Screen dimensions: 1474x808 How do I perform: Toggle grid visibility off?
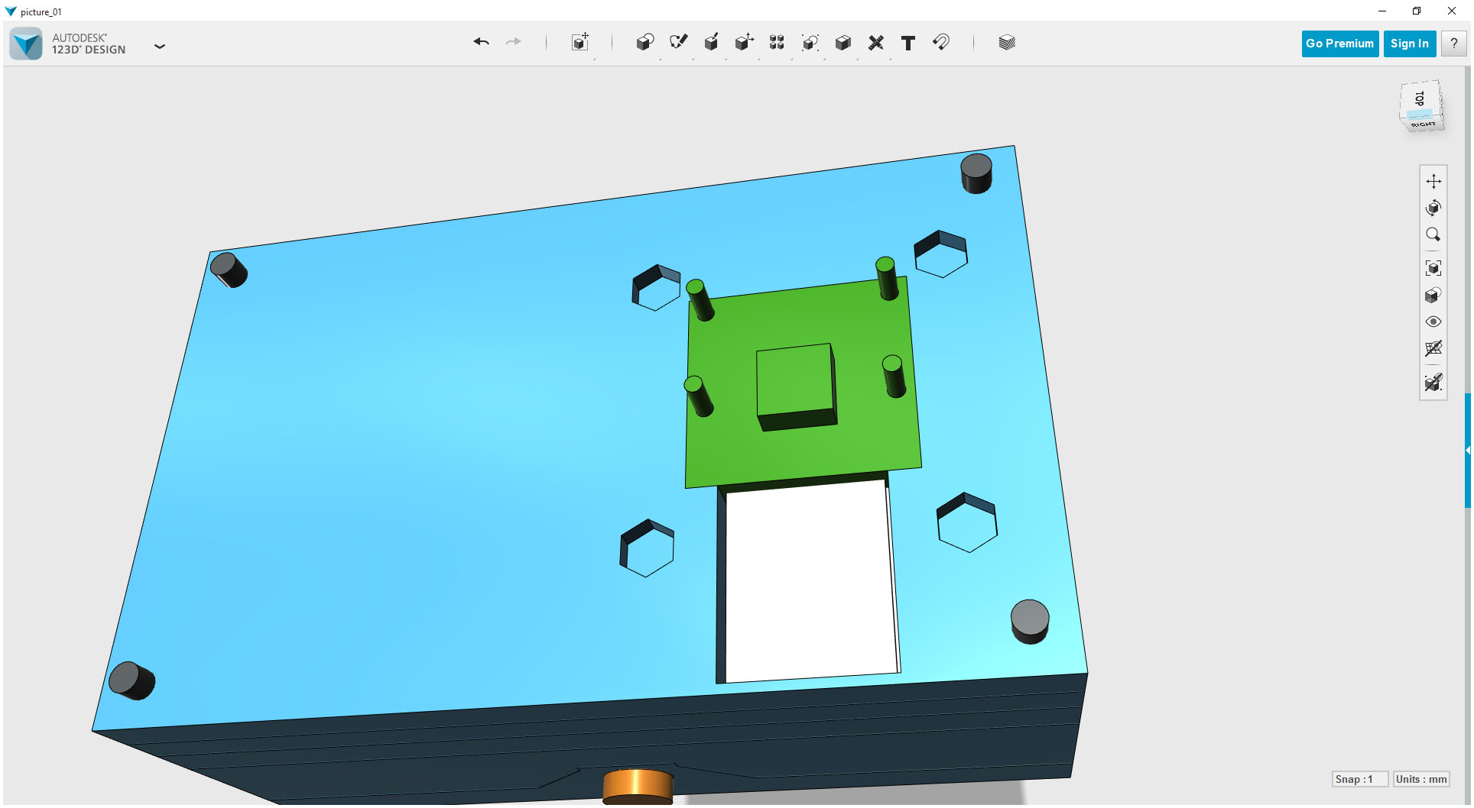pyautogui.click(x=1434, y=349)
